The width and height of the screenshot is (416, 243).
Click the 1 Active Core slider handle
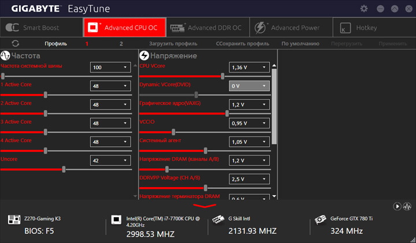46,95
